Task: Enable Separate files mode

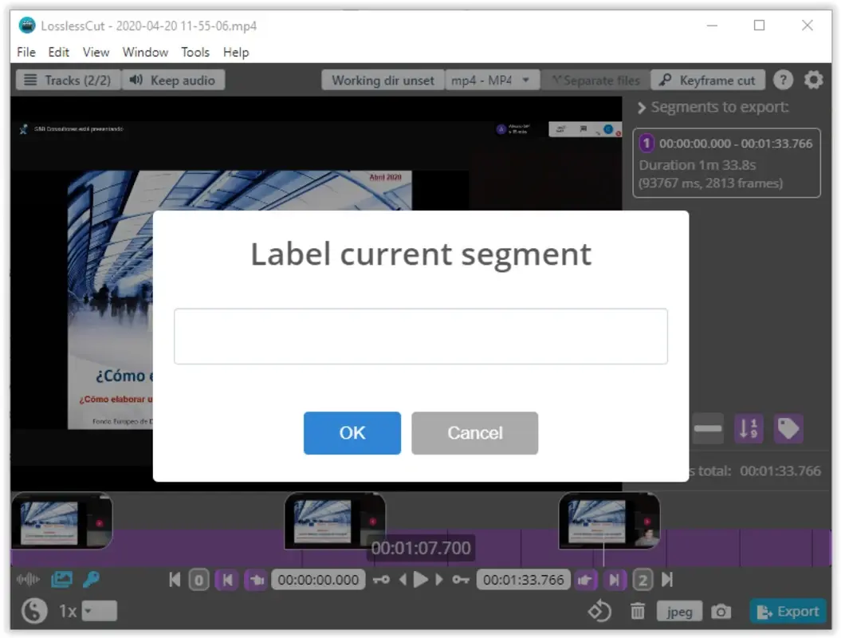Action: [x=595, y=79]
